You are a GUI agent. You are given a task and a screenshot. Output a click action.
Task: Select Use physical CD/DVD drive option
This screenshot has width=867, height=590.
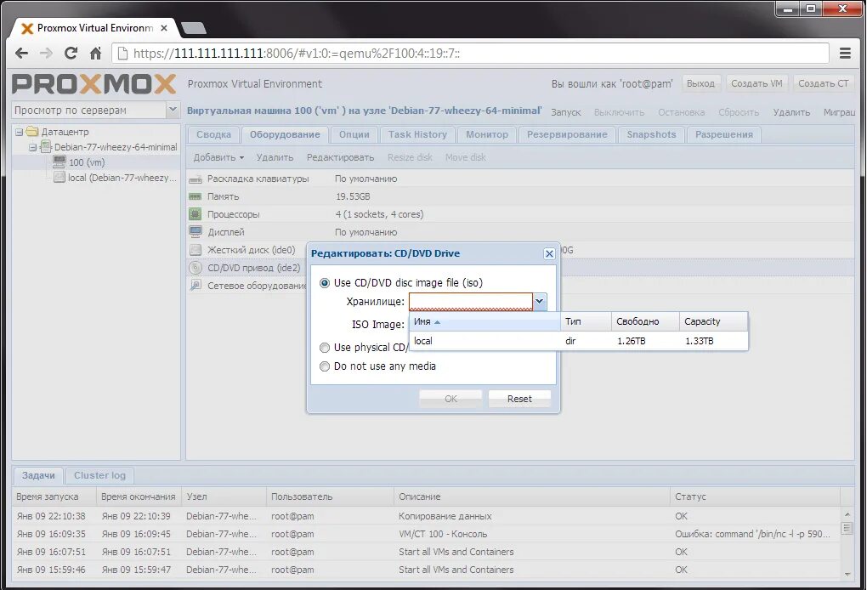click(x=325, y=347)
